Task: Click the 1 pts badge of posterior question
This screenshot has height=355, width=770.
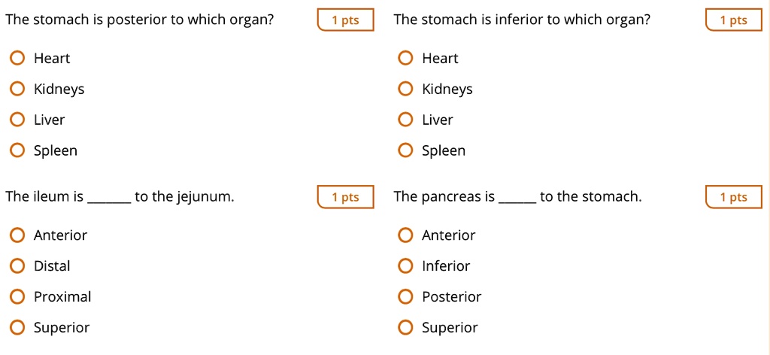Action: 345,20
